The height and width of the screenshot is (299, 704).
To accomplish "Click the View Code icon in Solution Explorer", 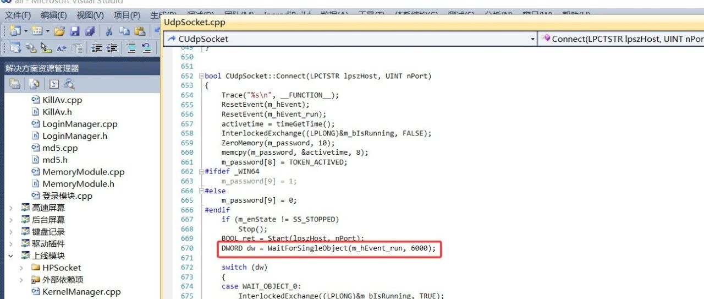I will [53, 84].
